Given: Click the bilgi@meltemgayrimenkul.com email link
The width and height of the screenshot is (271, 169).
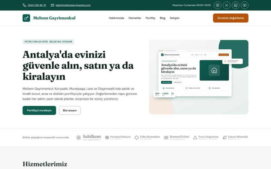Looking at the screenshot, I should 73,5.
